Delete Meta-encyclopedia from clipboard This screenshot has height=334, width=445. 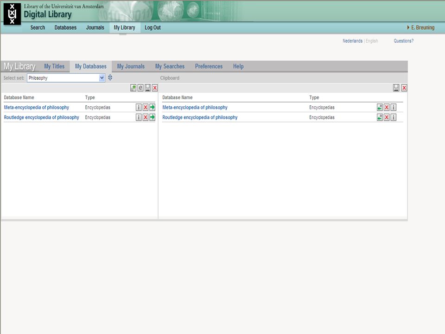pos(387,107)
